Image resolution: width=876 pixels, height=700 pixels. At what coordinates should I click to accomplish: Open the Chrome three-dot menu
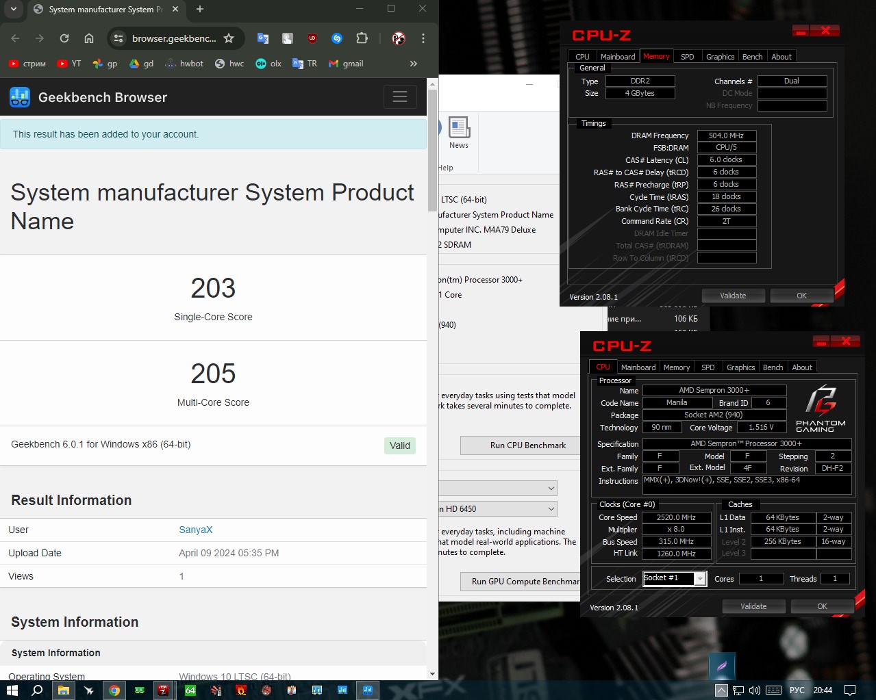point(423,38)
